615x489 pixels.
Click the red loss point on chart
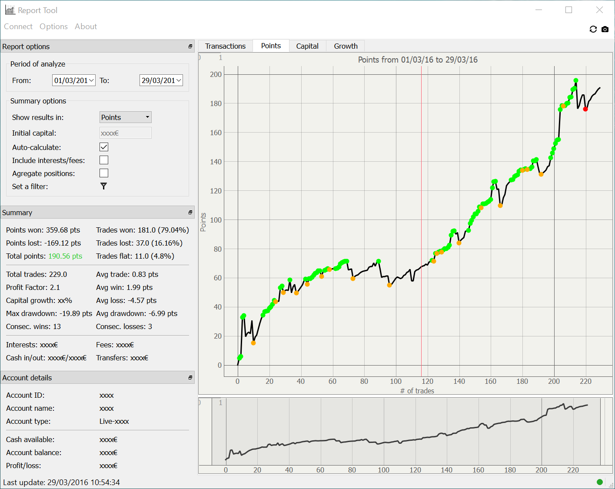(x=585, y=109)
